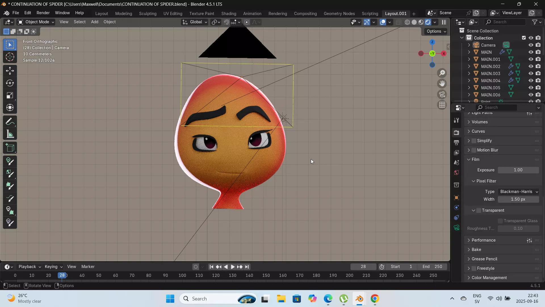Open the Global transform orientation dropdown

(x=195, y=22)
